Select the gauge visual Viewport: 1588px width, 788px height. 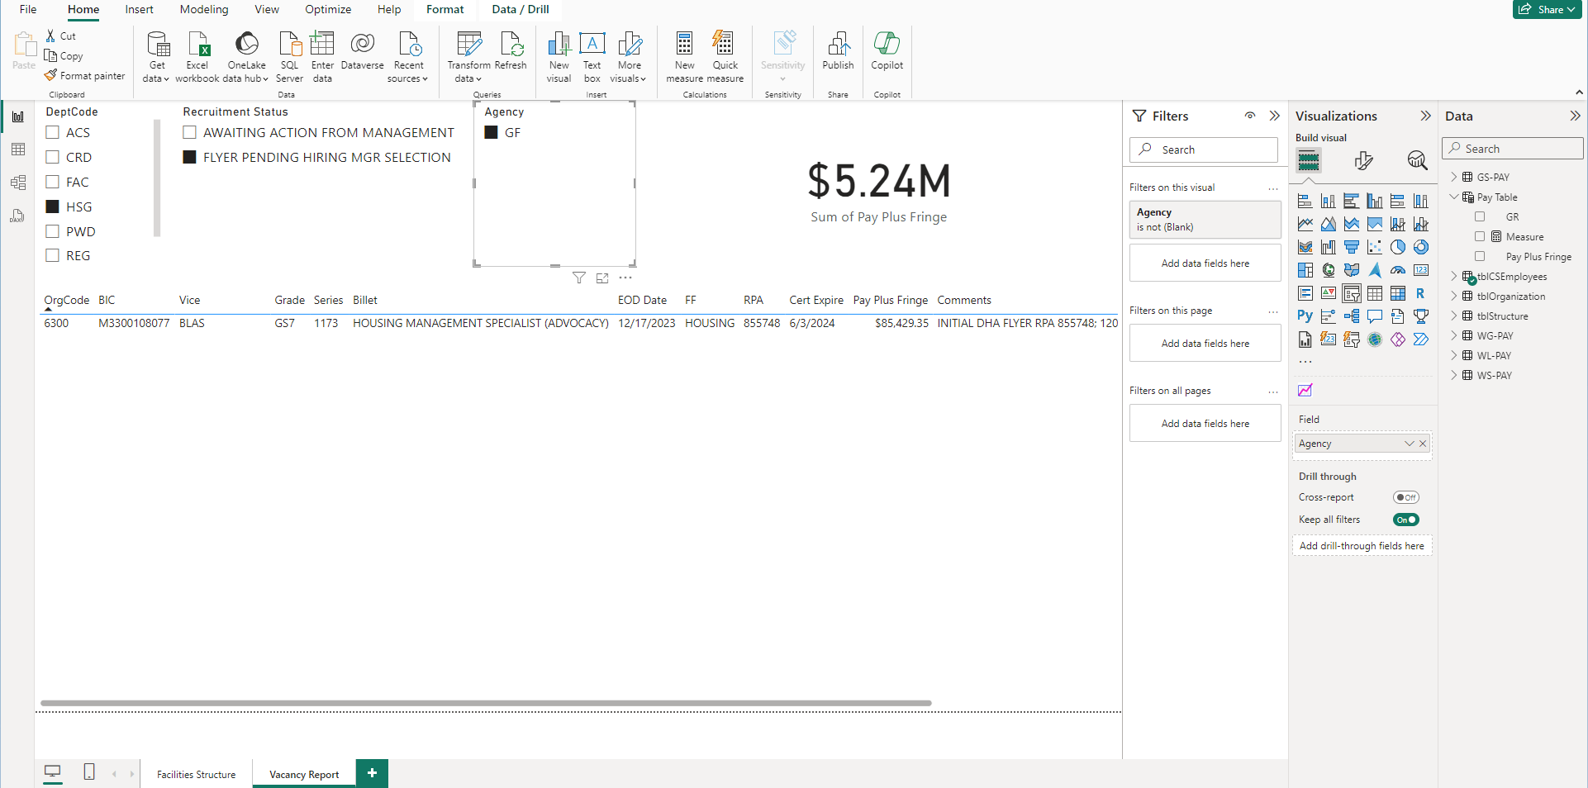point(1397,270)
